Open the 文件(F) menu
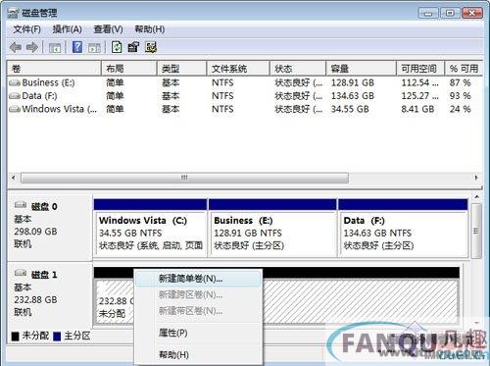 [x=26, y=29]
